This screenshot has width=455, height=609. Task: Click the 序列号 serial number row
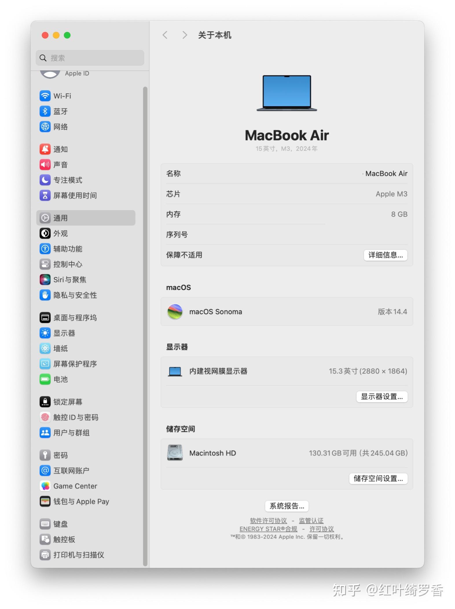point(287,234)
